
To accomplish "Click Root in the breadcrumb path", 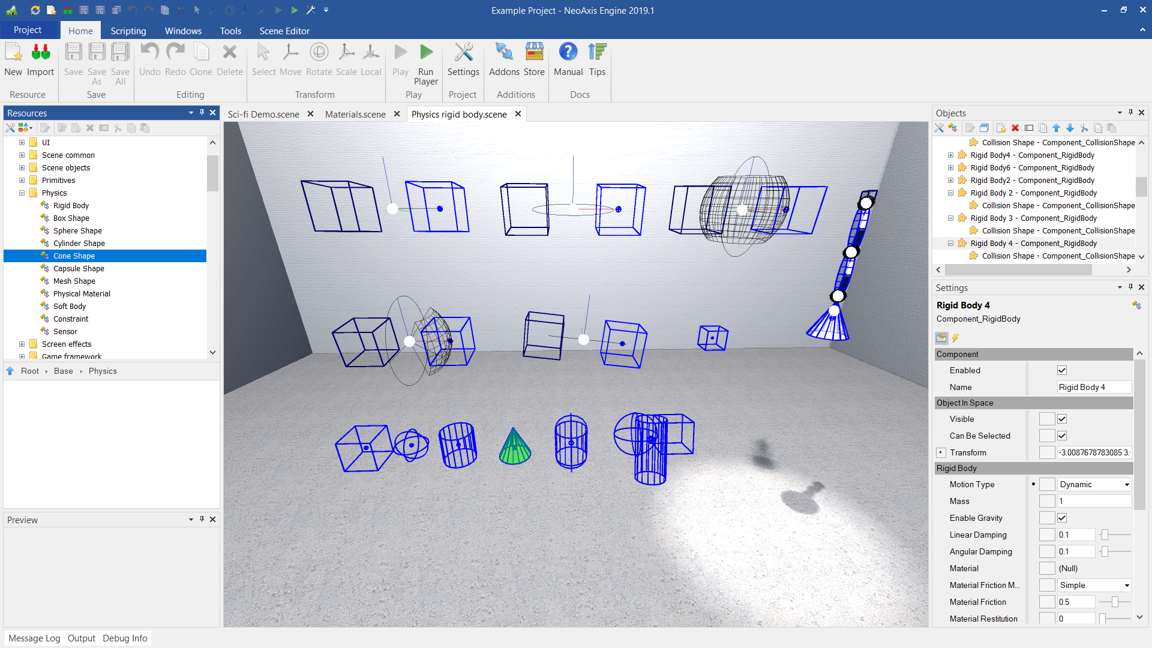I will [30, 371].
